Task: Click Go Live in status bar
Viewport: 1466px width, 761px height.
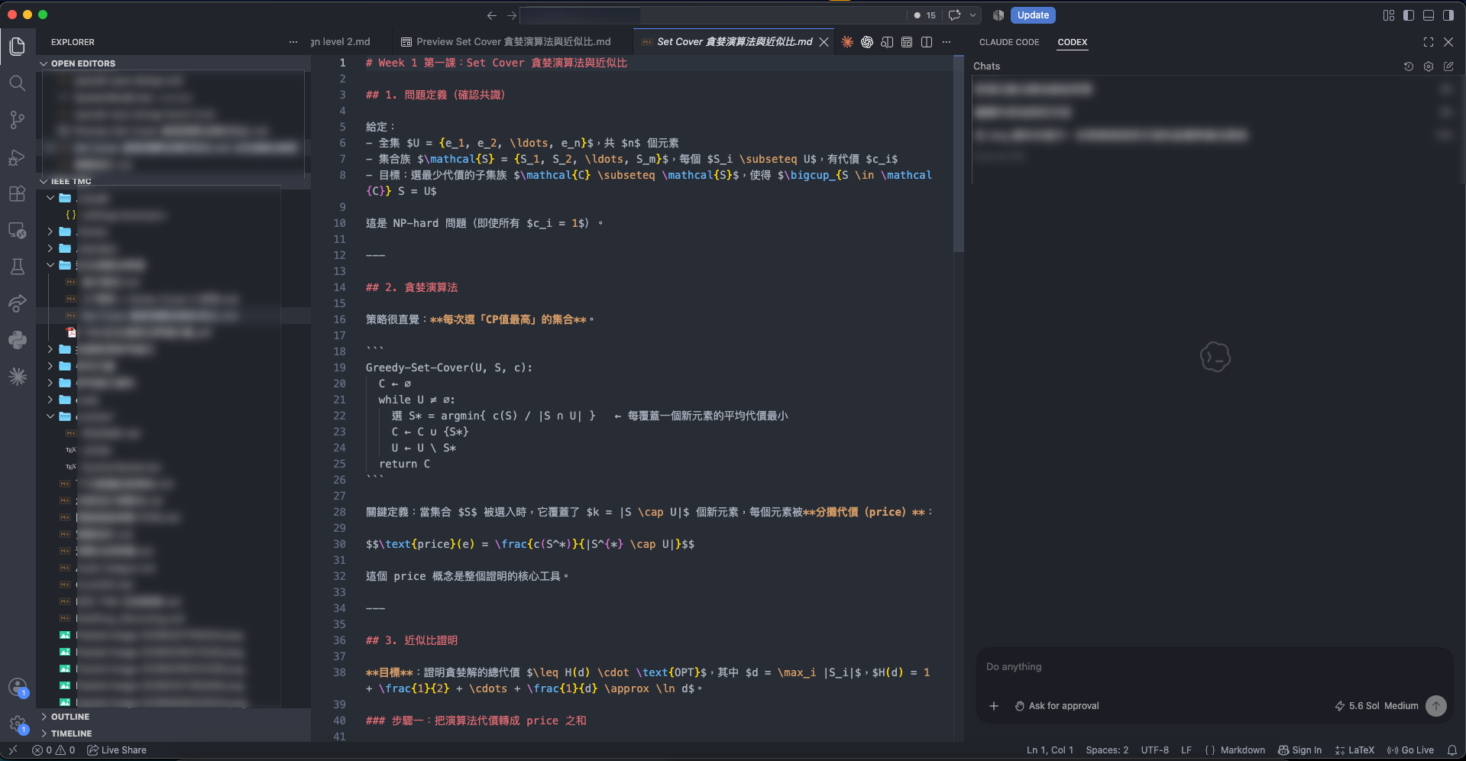Action: pyautogui.click(x=1410, y=750)
